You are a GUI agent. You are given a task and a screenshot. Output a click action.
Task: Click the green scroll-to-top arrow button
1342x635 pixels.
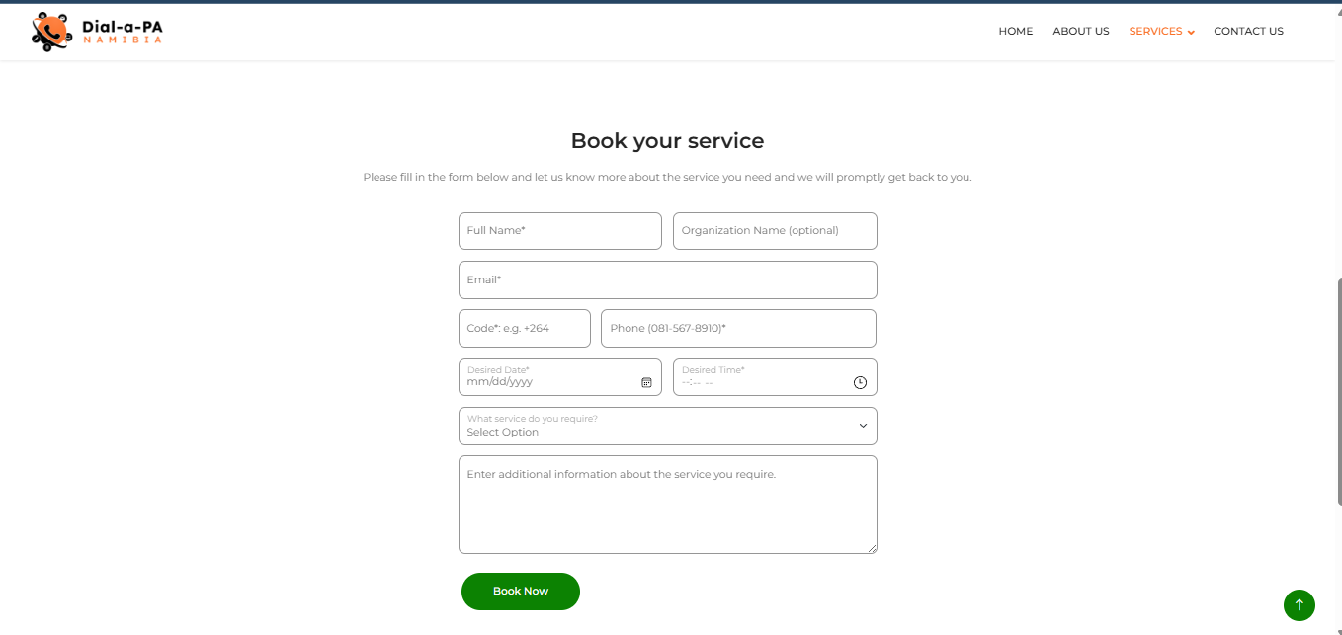[1299, 604]
